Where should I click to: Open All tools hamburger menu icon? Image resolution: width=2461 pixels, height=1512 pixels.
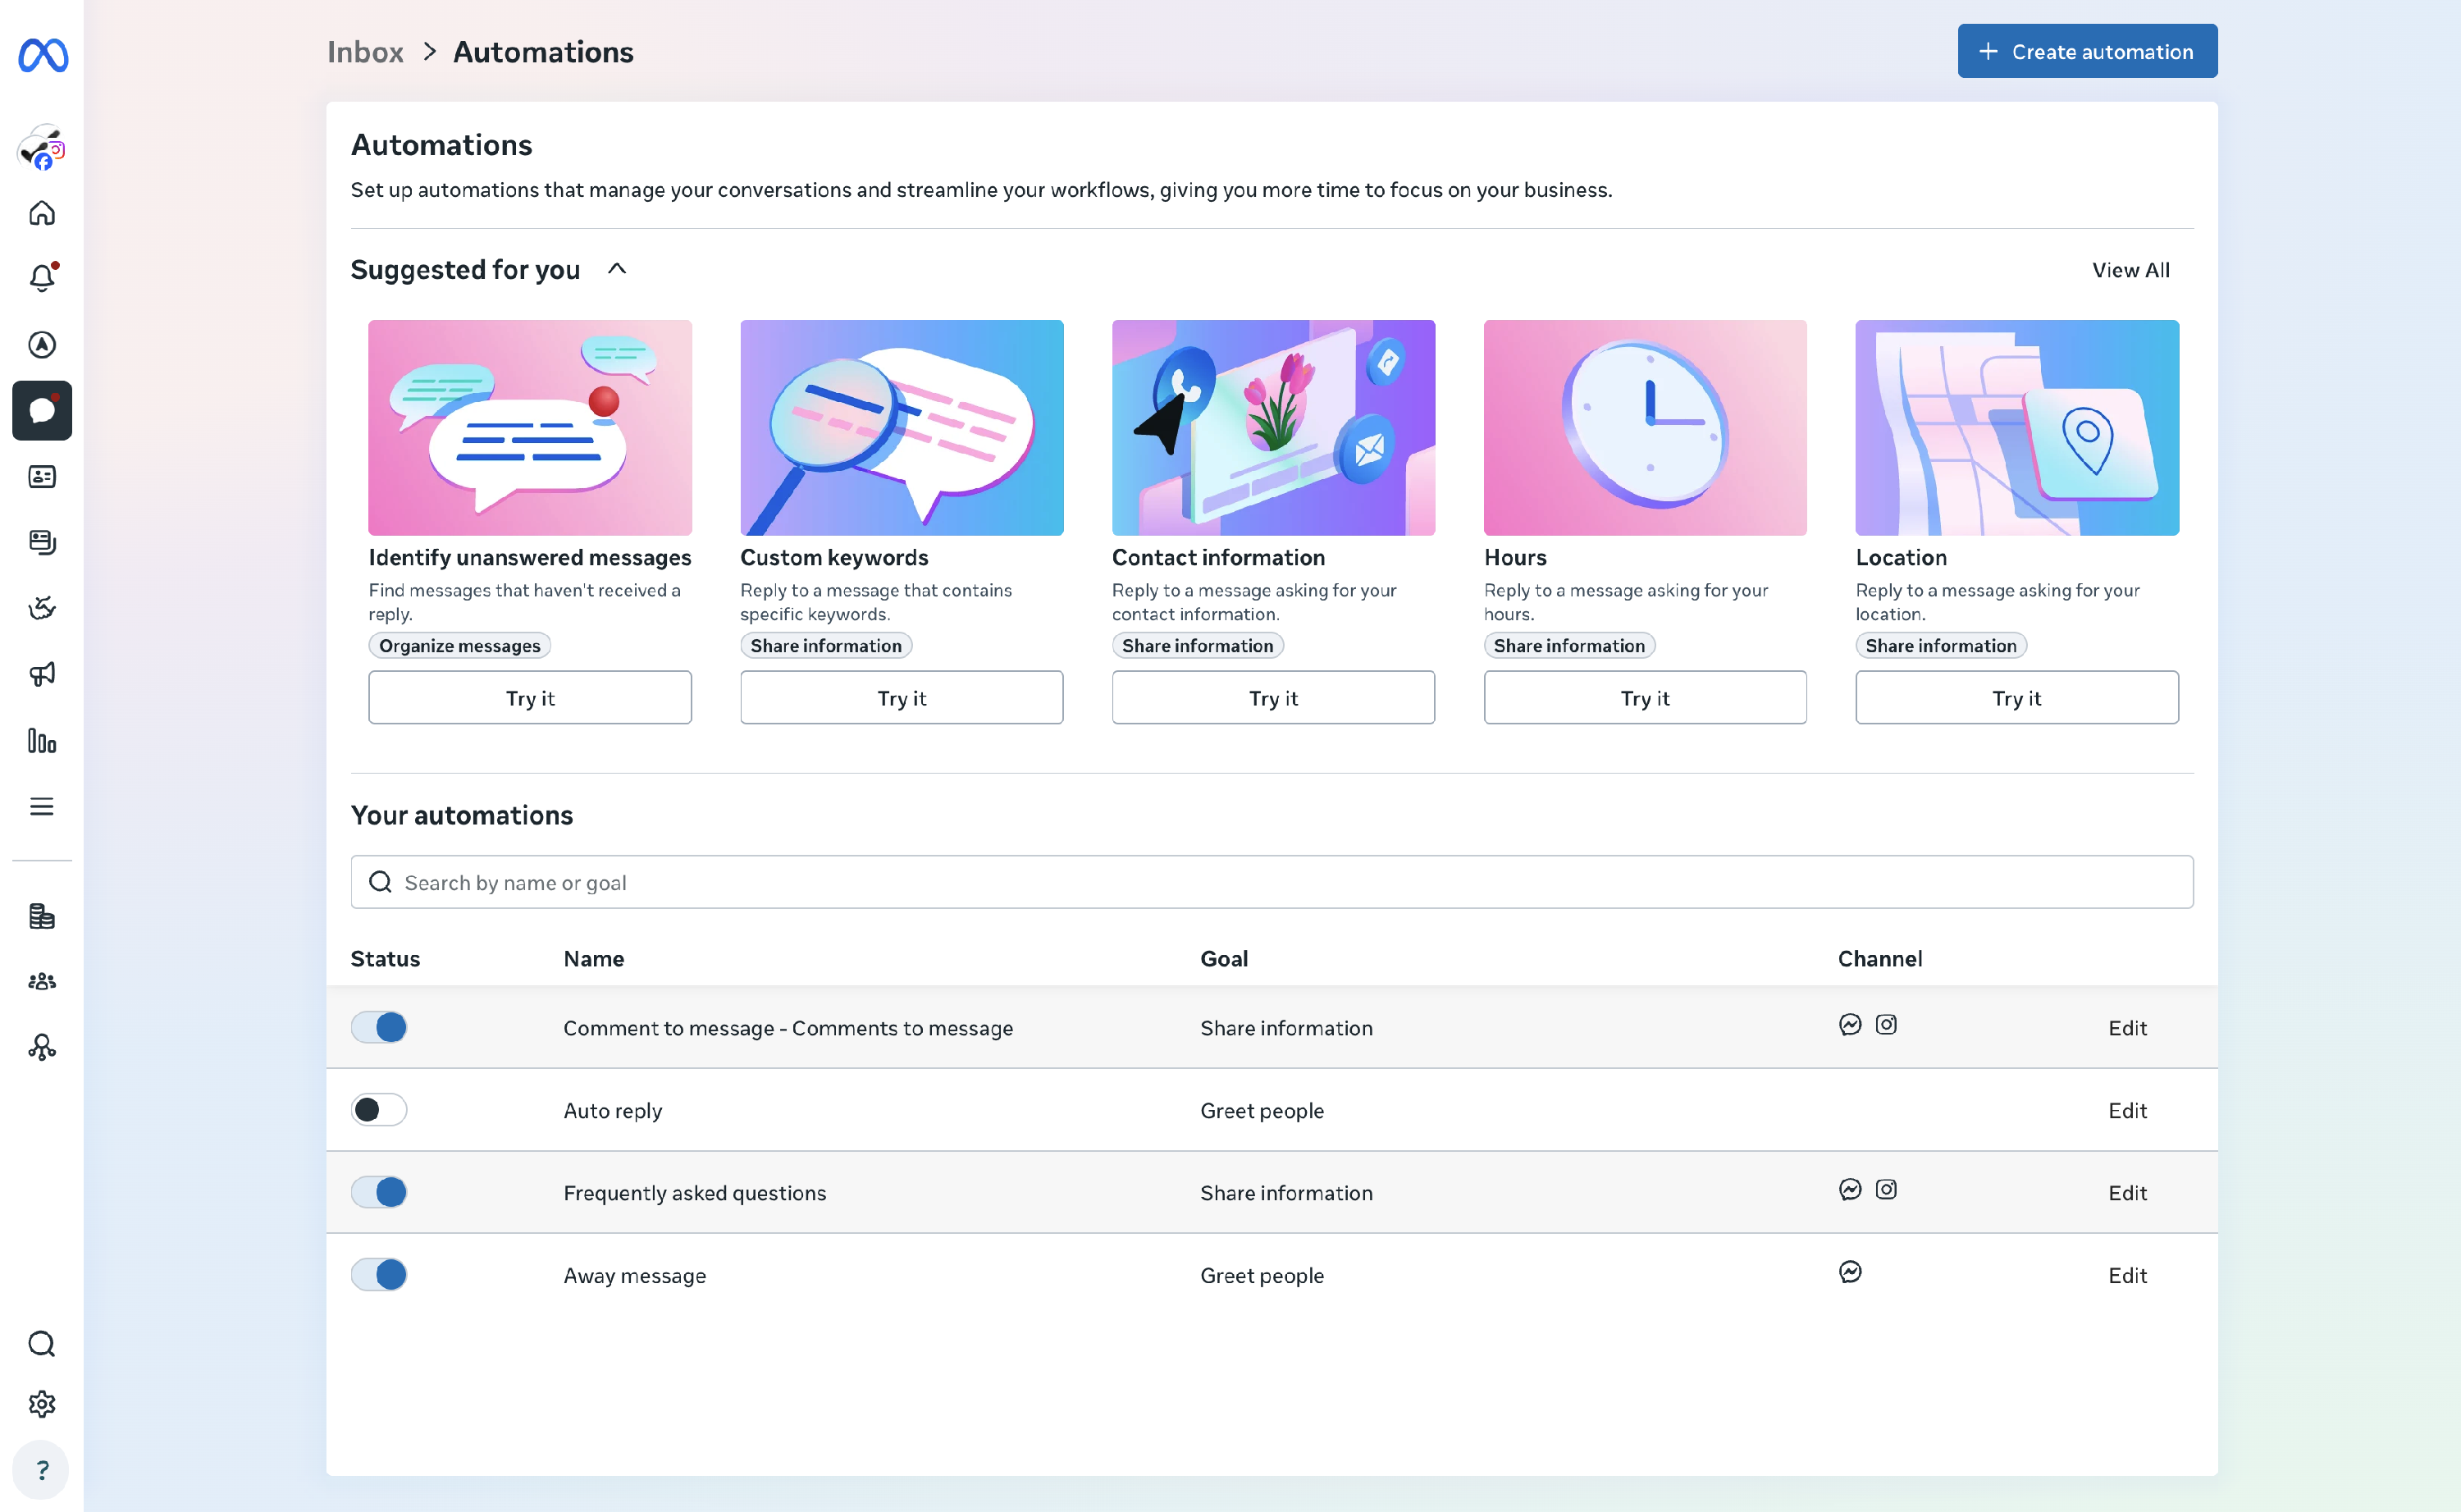pyautogui.click(x=42, y=806)
